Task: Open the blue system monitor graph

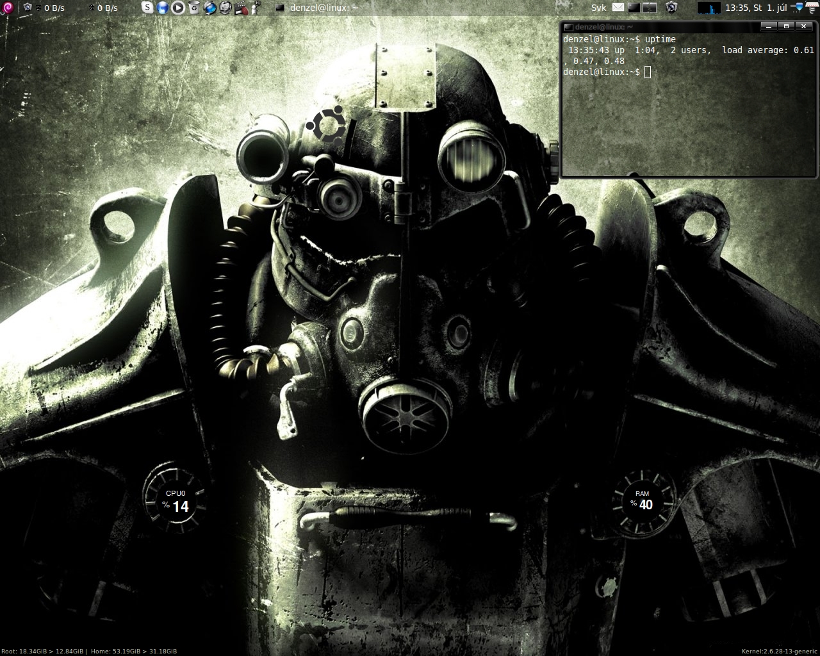Action: tap(709, 8)
